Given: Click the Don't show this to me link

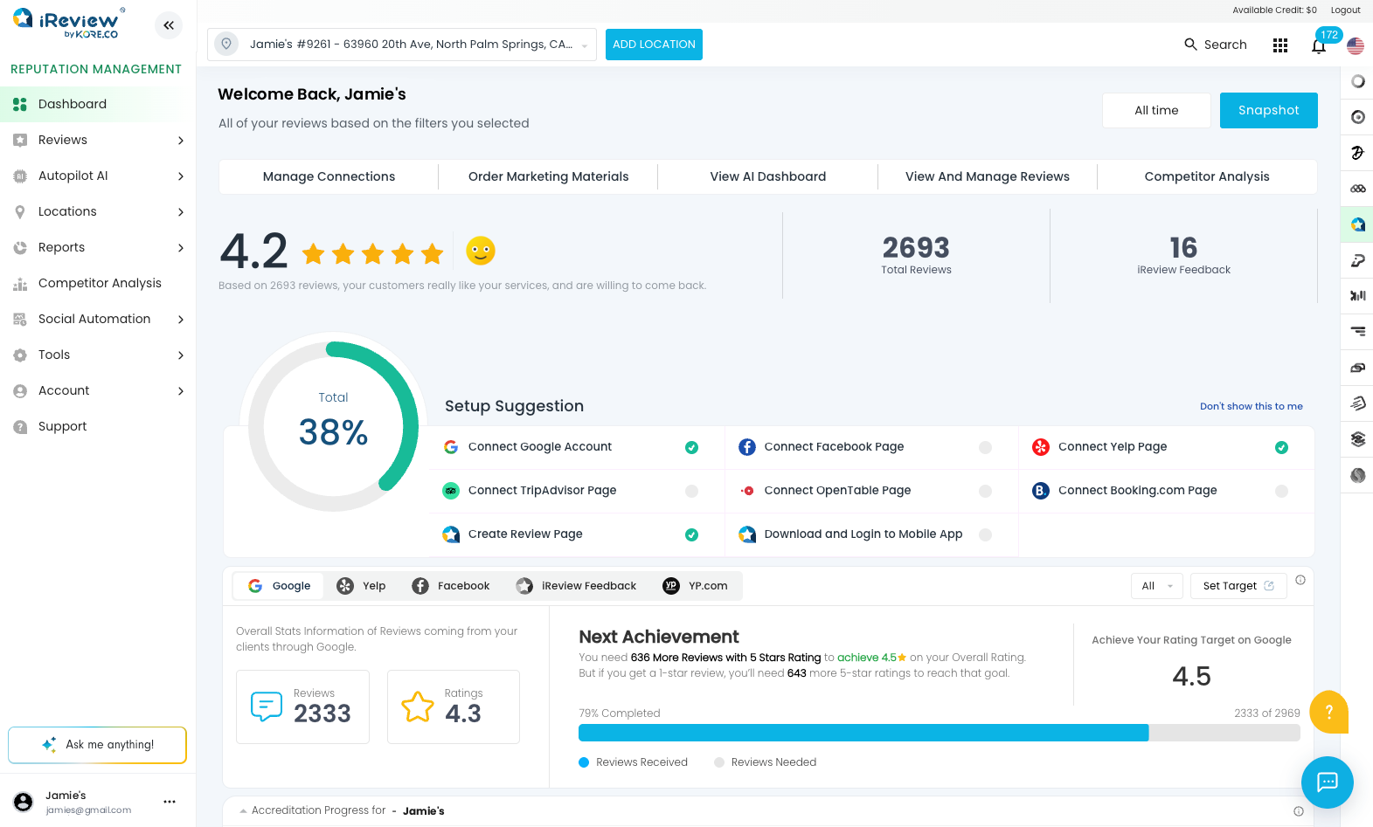Looking at the screenshot, I should point(1251,406).
